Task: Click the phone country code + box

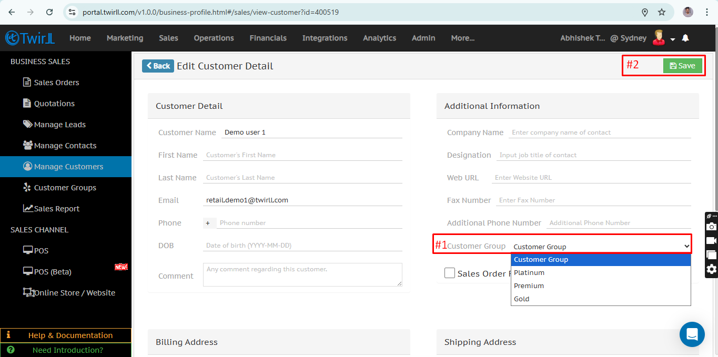Action: click(x=209, y=223)
